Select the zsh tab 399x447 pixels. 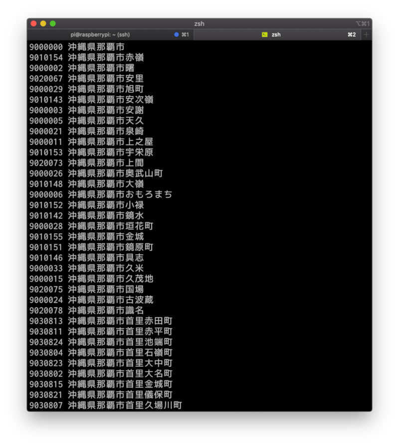tap(276, 35)
